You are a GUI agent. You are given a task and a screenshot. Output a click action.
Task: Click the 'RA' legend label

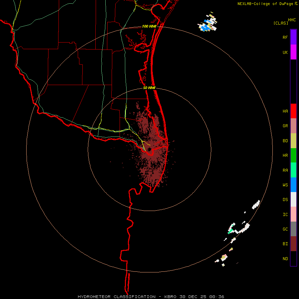pos(285,170)
